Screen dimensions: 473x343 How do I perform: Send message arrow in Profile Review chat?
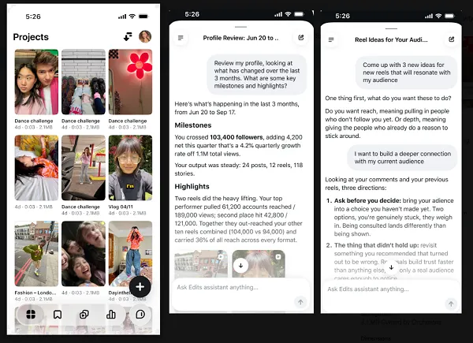pos(300,302)
